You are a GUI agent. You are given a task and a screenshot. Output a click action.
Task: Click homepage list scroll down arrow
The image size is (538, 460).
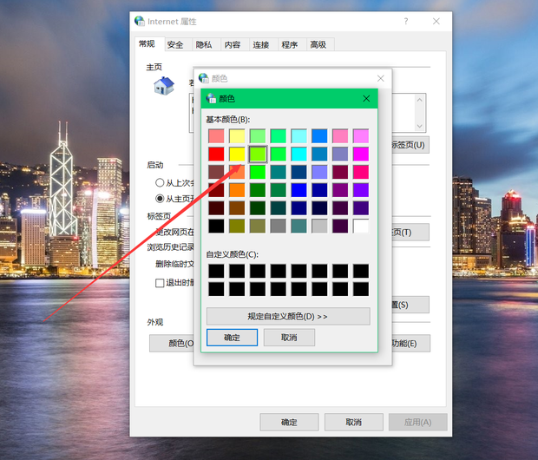(420, 126)
